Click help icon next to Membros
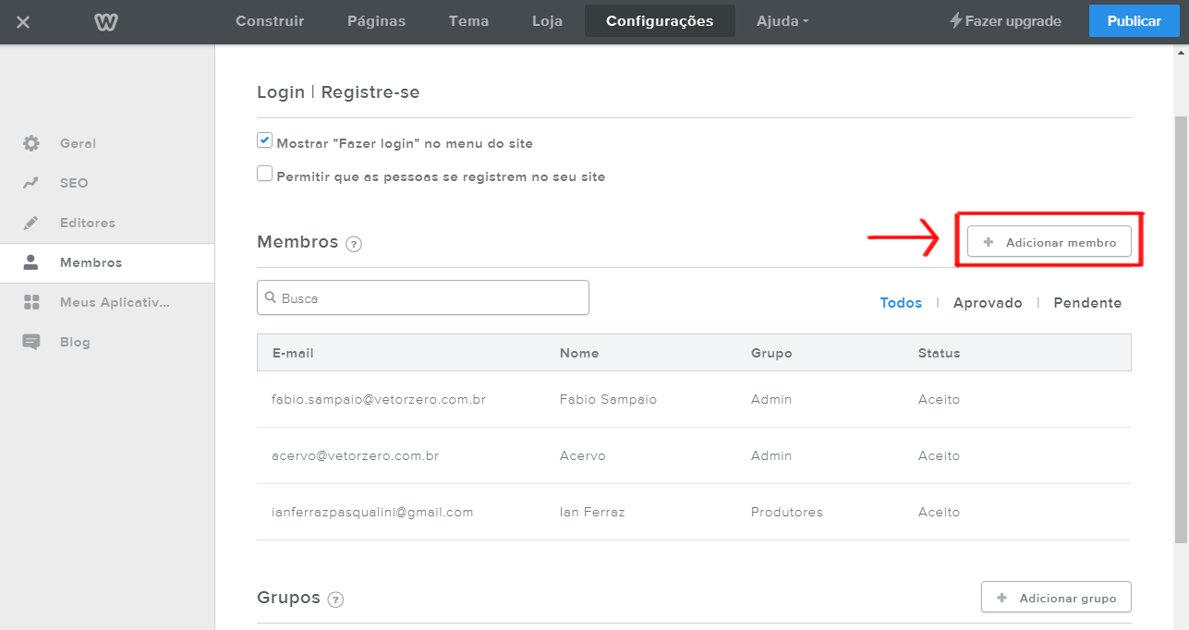Image resolution: width=1189 pixels, height=630 pixels. coord(353,244)
